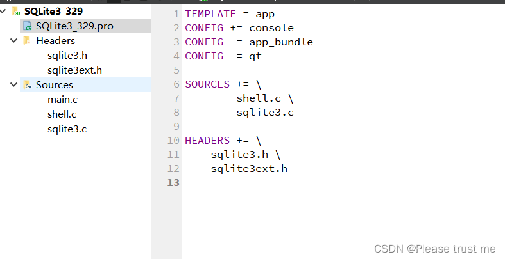
Task: Click SOURCES keyword on line 6
Action: pyautogui.click(x=207, y=84)
